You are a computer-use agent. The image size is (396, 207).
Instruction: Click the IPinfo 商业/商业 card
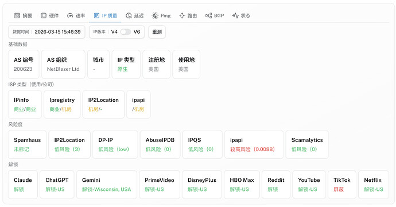25,105
